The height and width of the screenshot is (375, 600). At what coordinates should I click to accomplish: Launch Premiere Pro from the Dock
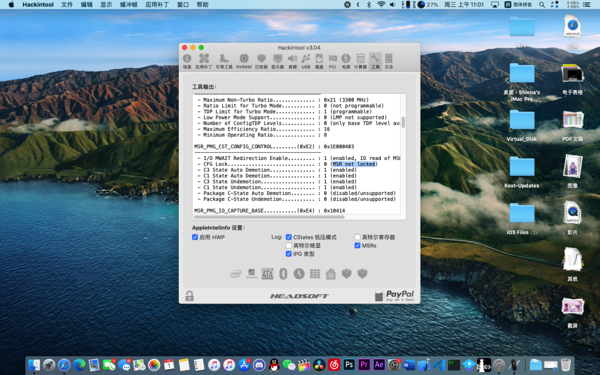[364, 364]
